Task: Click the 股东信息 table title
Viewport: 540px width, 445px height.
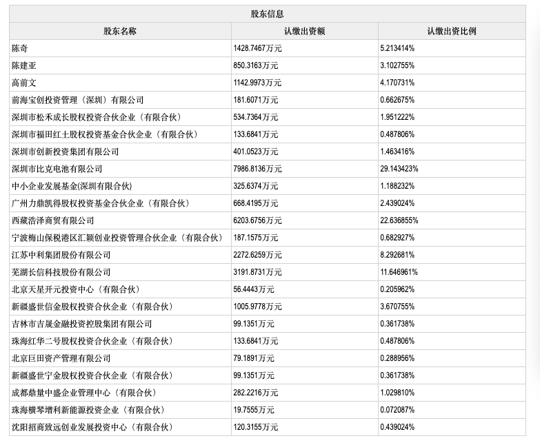Action: (268, 14)
